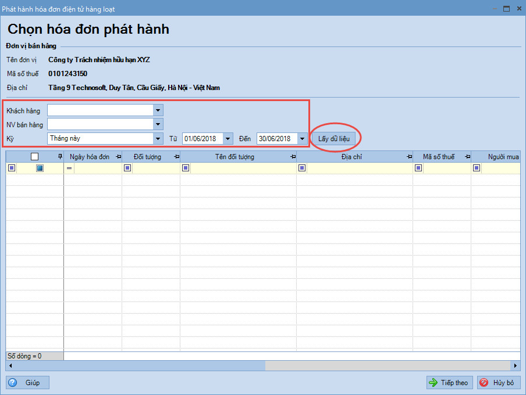Viewport: 526px width, 395px height.
Task: Click the pin icon on Ngày hóa đơn column
Action: point(118,157)
